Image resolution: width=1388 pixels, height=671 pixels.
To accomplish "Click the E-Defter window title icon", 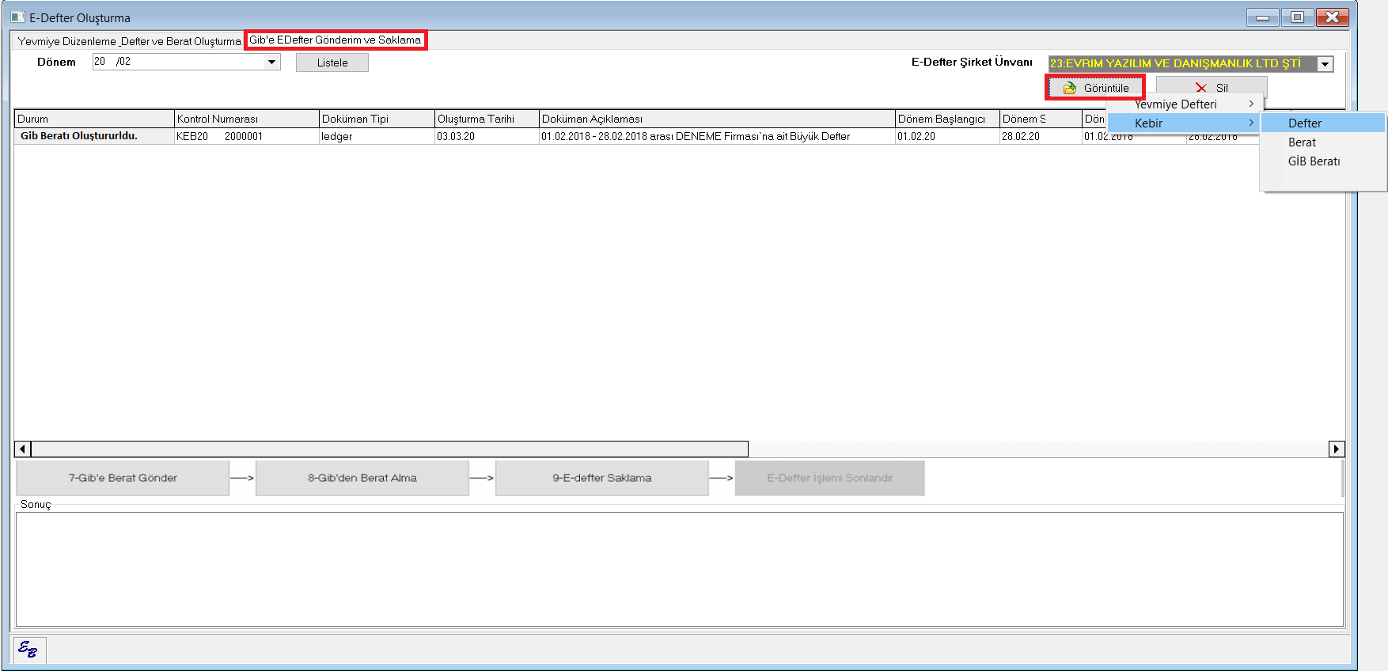I will (17, 17).
